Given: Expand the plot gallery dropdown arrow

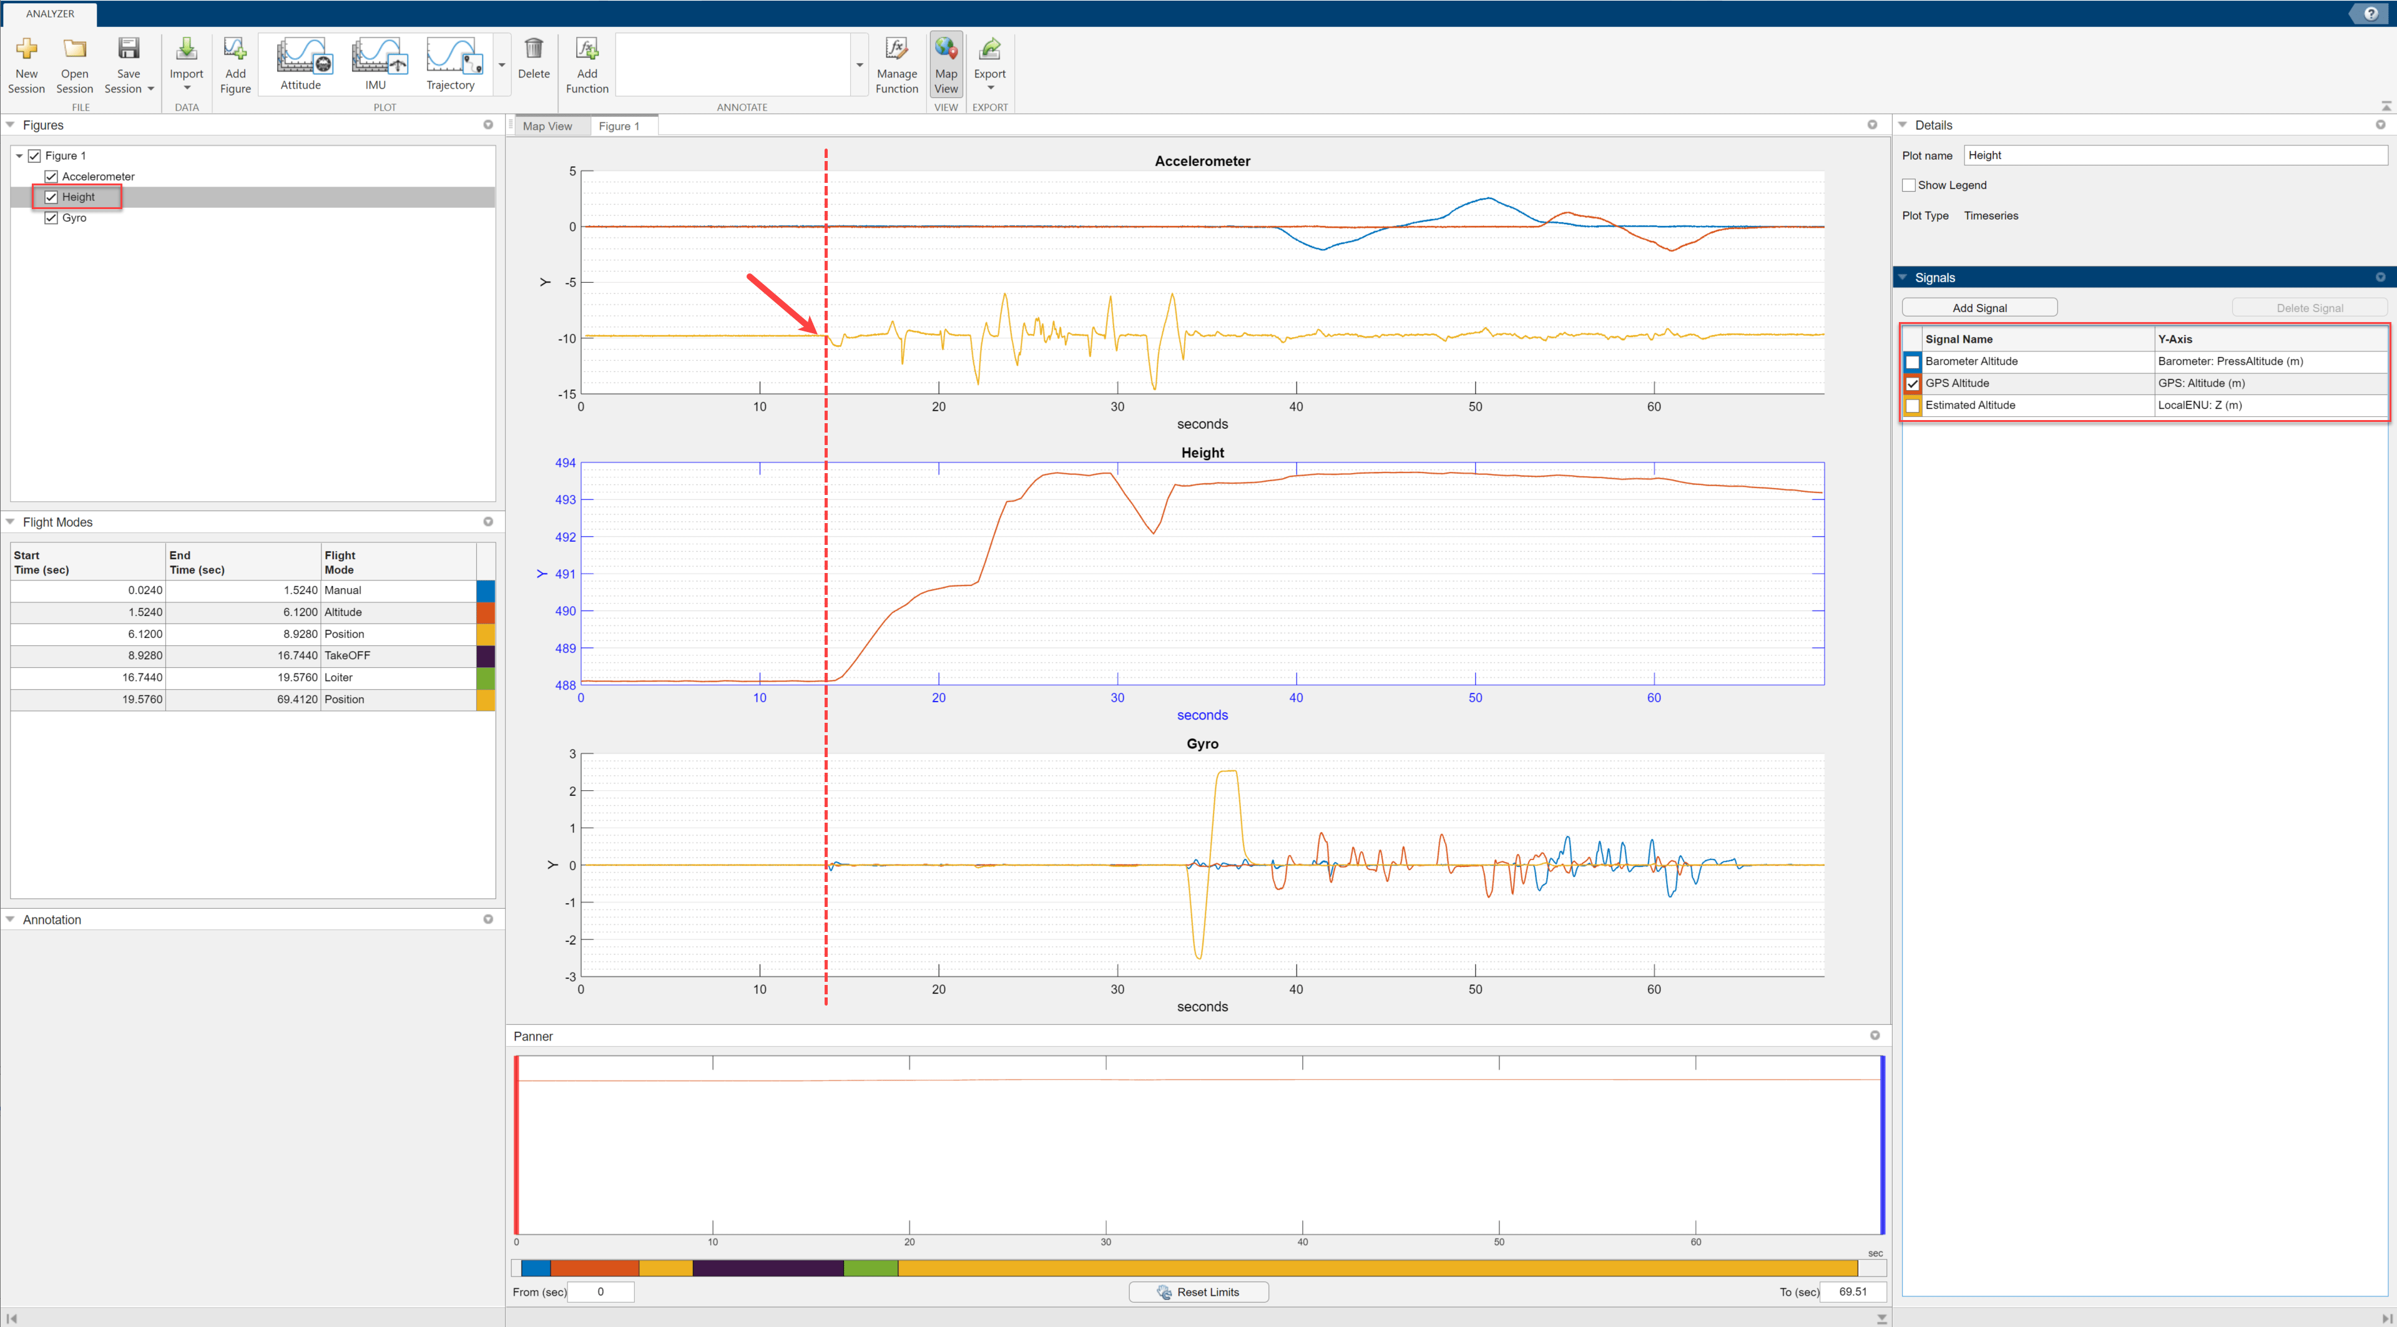Looking at the screenshot, I should (x=501, y=65).
